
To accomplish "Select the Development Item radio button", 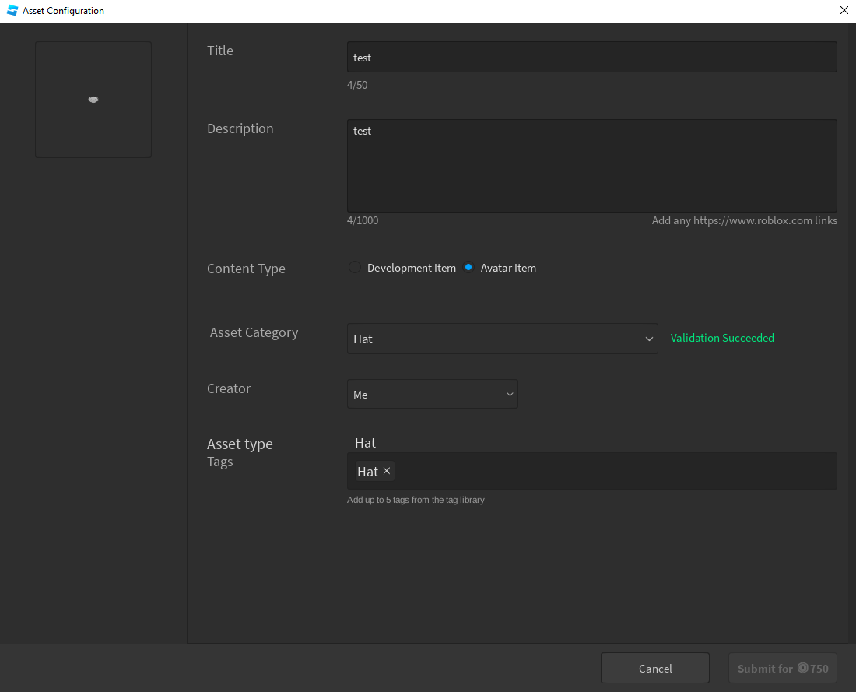I will tap(354, 267).
